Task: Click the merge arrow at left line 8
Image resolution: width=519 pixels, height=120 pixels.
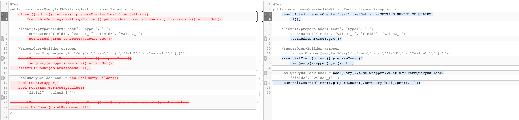Action: [2, 39]
